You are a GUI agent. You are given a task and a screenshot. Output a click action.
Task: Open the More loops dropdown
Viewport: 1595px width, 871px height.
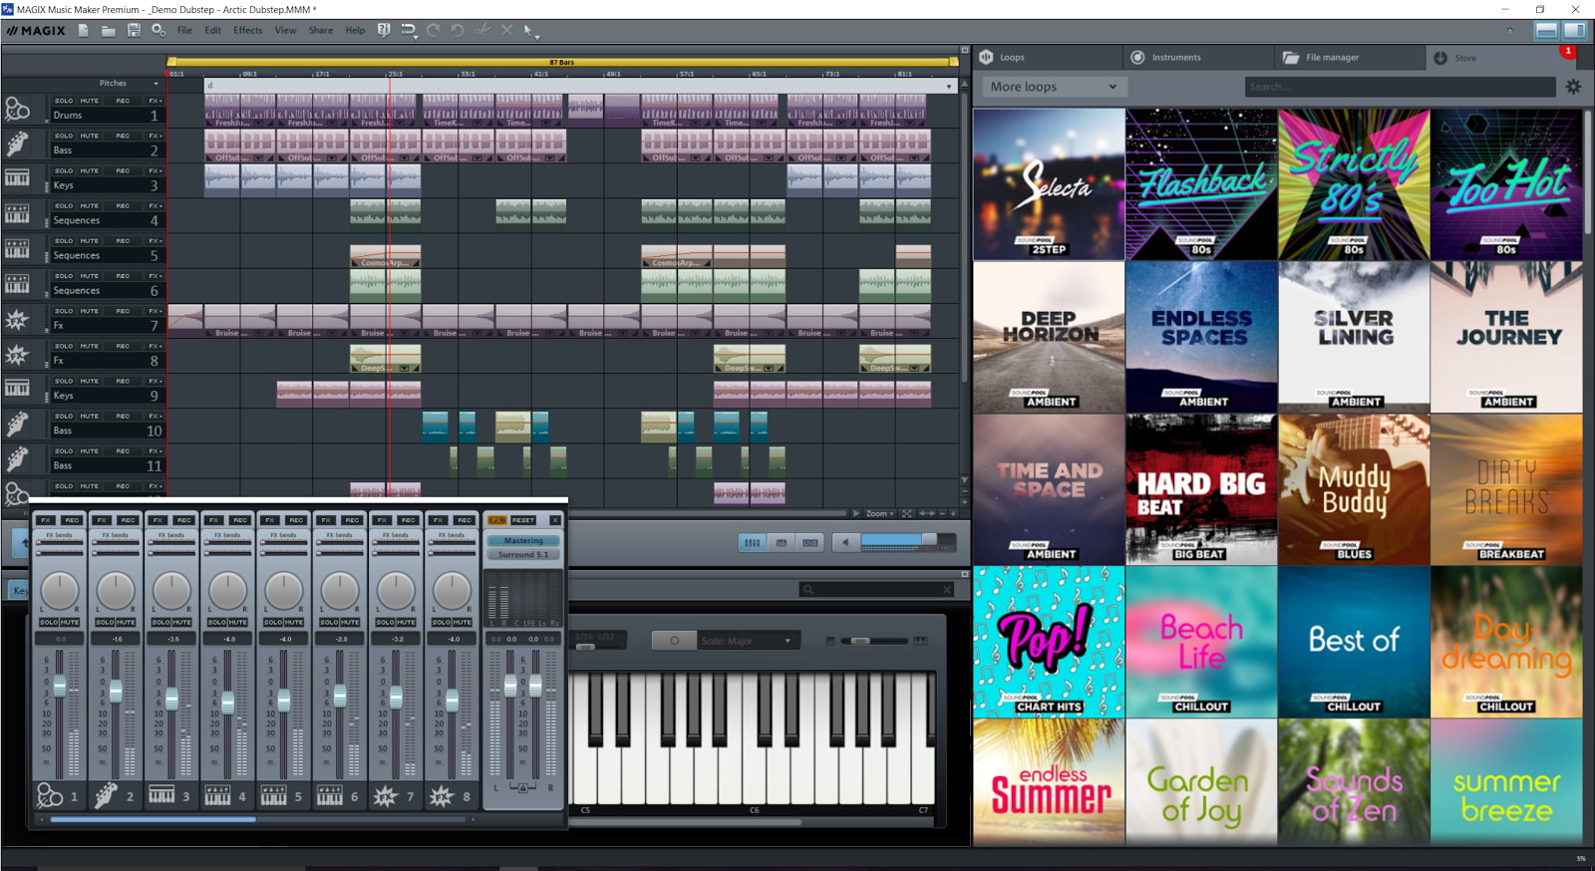tap(1052, 87)
